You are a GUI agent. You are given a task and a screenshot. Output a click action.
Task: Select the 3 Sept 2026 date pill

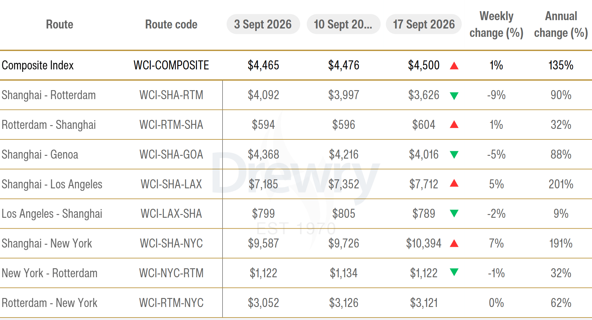point(263,24)
